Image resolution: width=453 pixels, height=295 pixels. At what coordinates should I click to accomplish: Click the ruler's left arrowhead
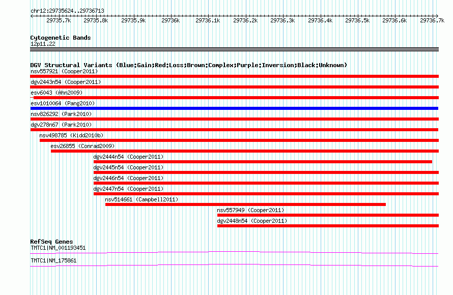(32, 16)
